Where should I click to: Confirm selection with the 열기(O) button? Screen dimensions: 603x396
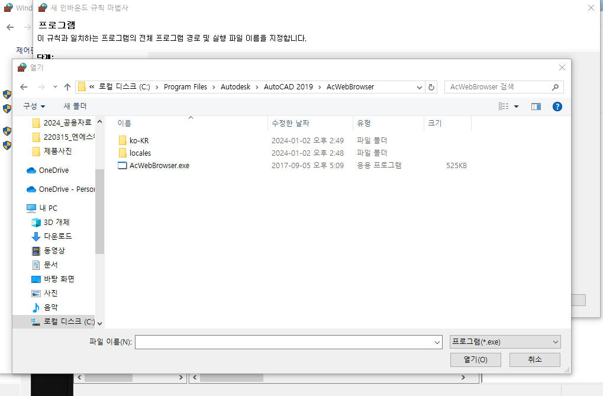(x=475, y=359)
